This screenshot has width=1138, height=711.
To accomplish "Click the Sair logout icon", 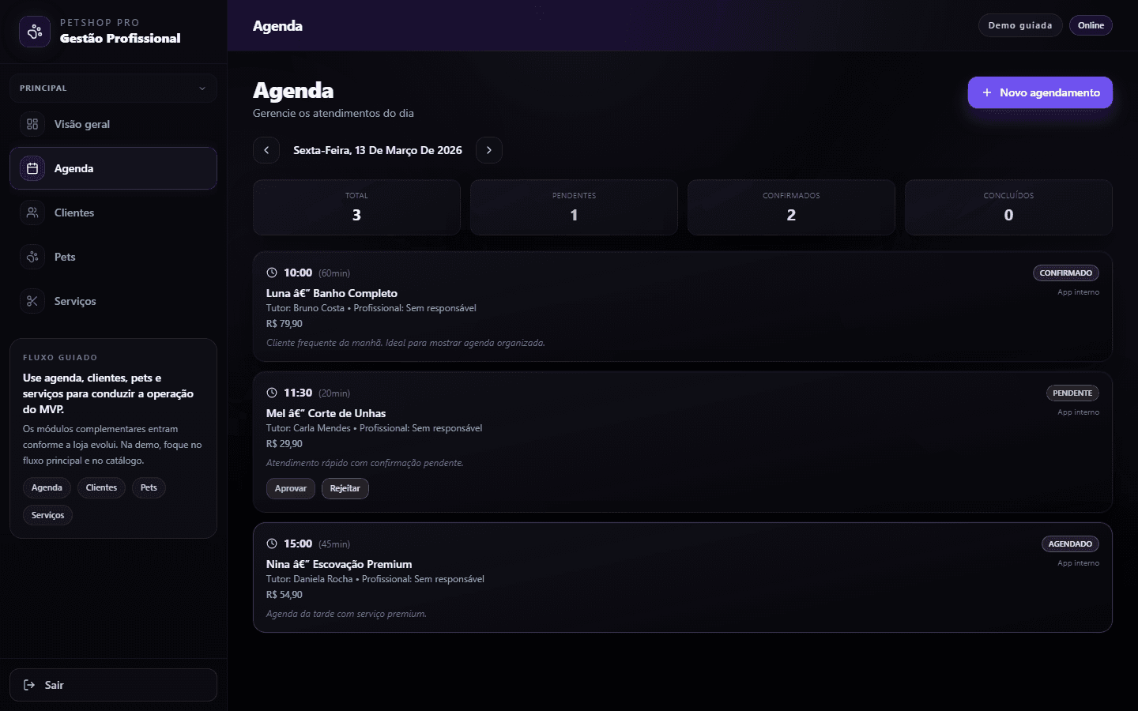I will click(x=29, y=685).
